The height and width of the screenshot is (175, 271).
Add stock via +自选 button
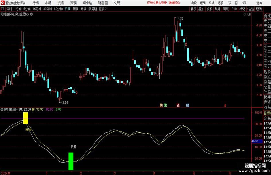(x=251, y=9)
